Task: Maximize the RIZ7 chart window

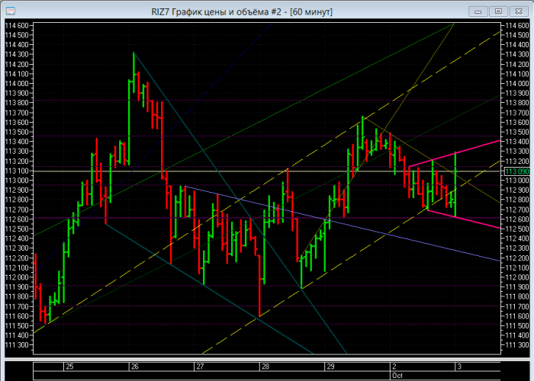Action: click(x=498, y=11)
